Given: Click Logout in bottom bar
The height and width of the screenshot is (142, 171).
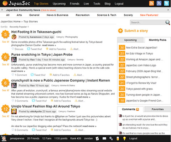Looking at the screenshot, I should pyautogui.click(x=133, y=138).
